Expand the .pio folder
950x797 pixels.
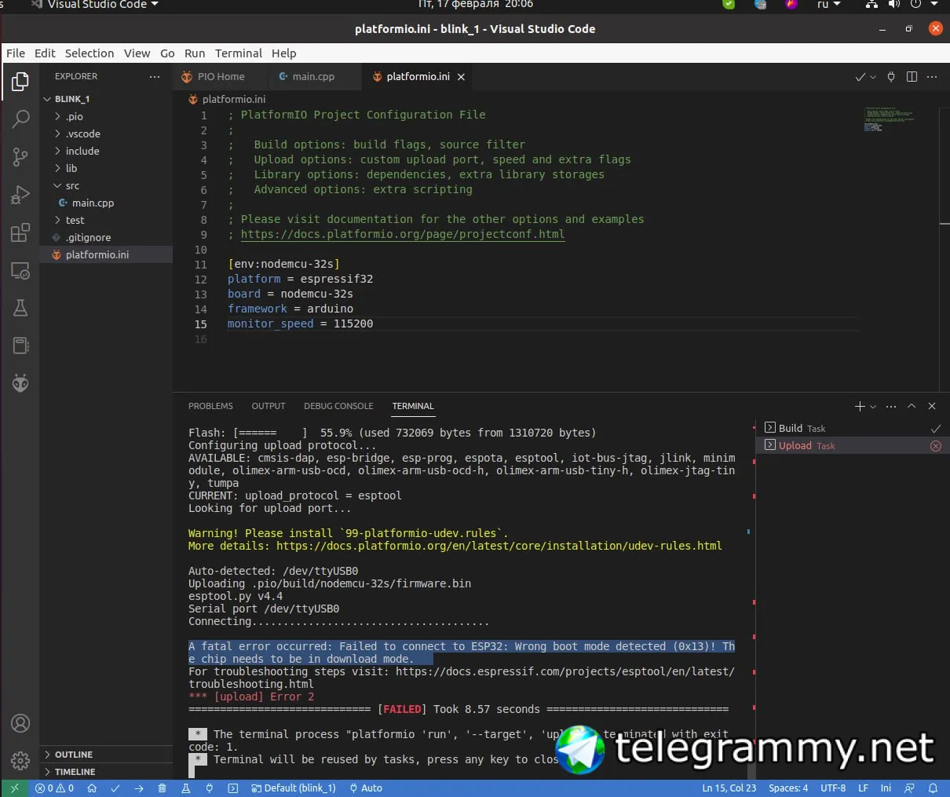coord(74,116)
